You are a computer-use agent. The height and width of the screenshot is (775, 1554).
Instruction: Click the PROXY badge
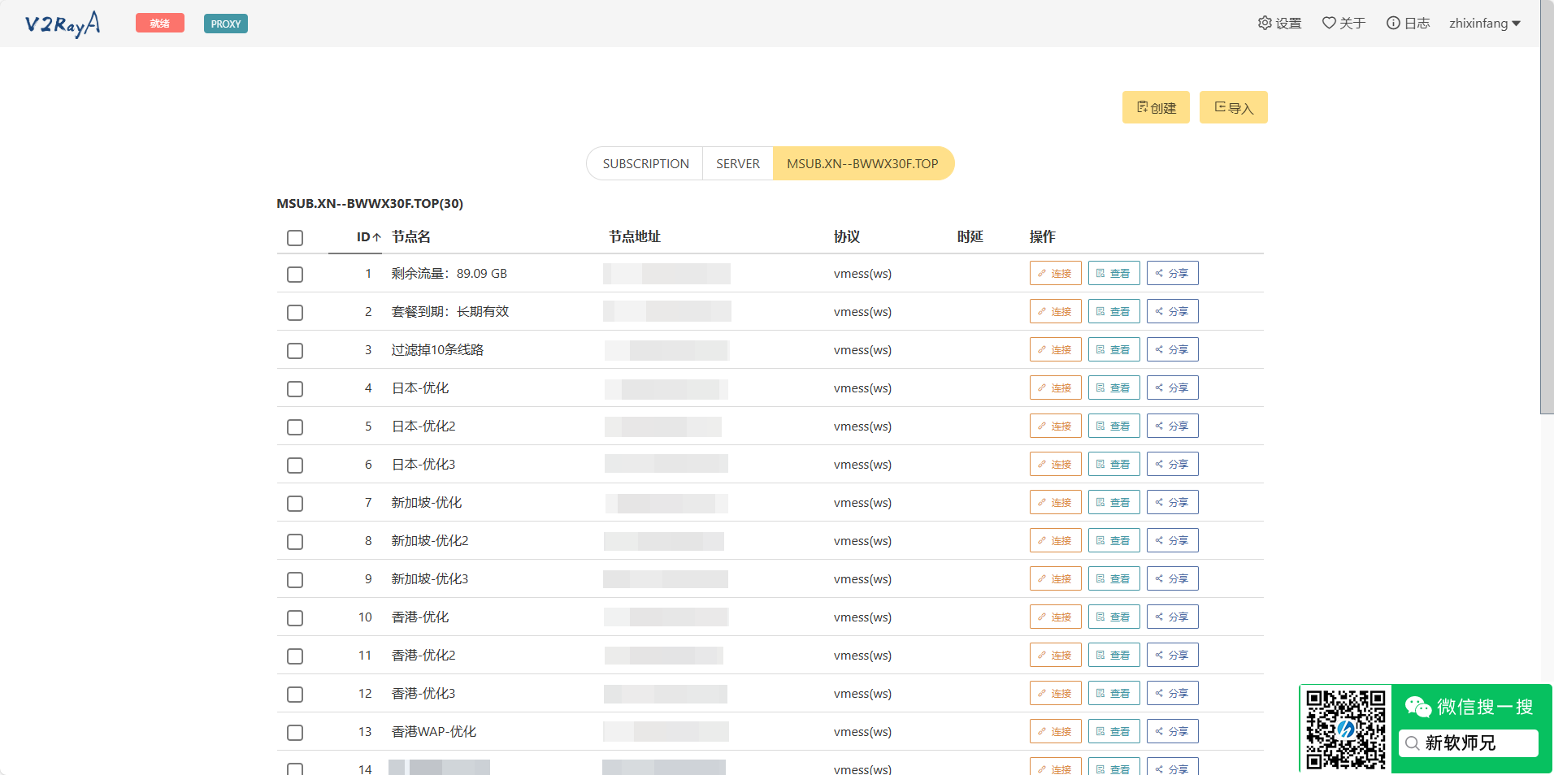225,24
